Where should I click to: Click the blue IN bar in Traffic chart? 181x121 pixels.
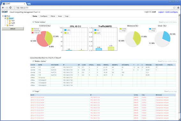99,49
